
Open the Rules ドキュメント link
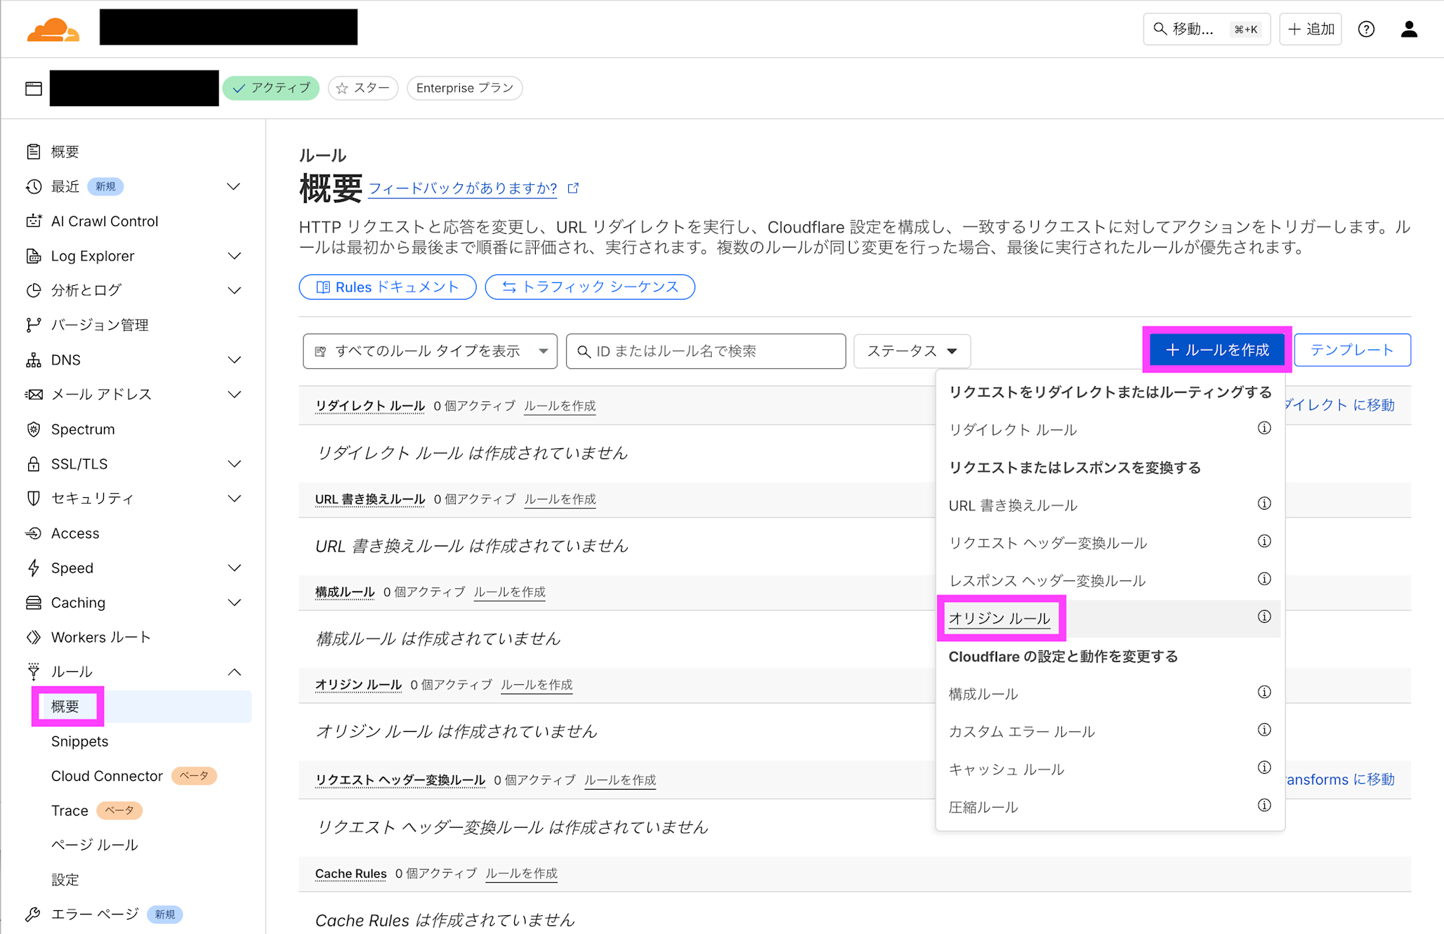point(387,287)
